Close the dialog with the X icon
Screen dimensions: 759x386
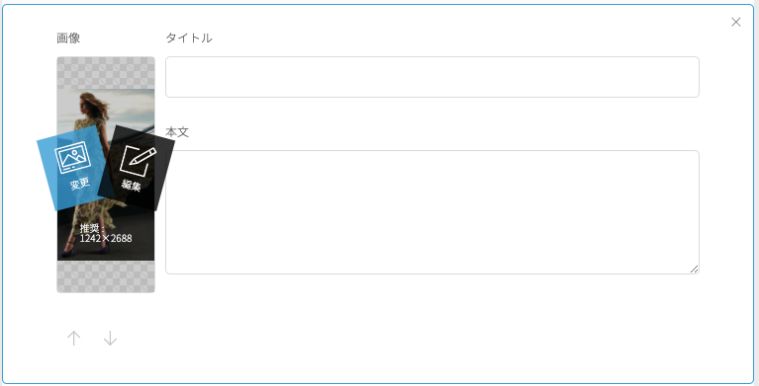(736, 22)
